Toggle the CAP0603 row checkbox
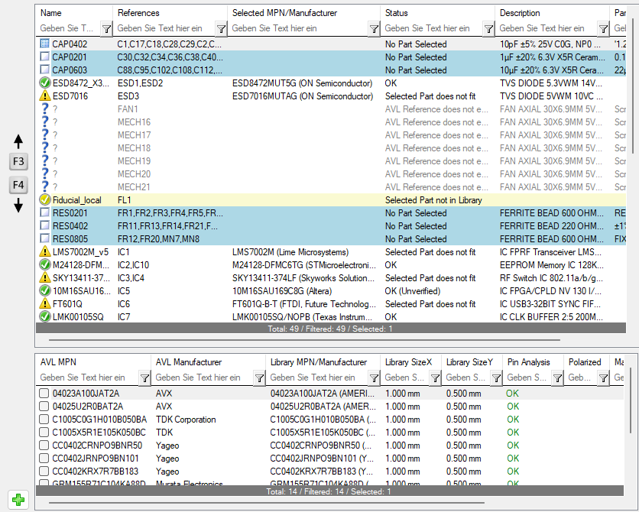639x512 pixels. click(x=45, y=70)
